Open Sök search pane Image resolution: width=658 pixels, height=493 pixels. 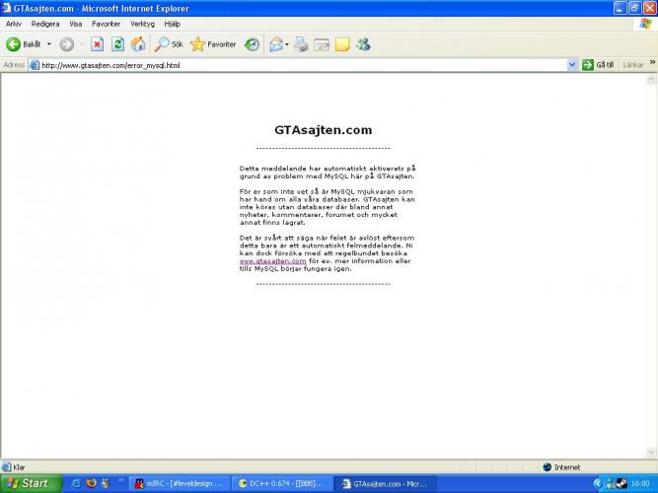pyautogui.click(x=169, y=44)
